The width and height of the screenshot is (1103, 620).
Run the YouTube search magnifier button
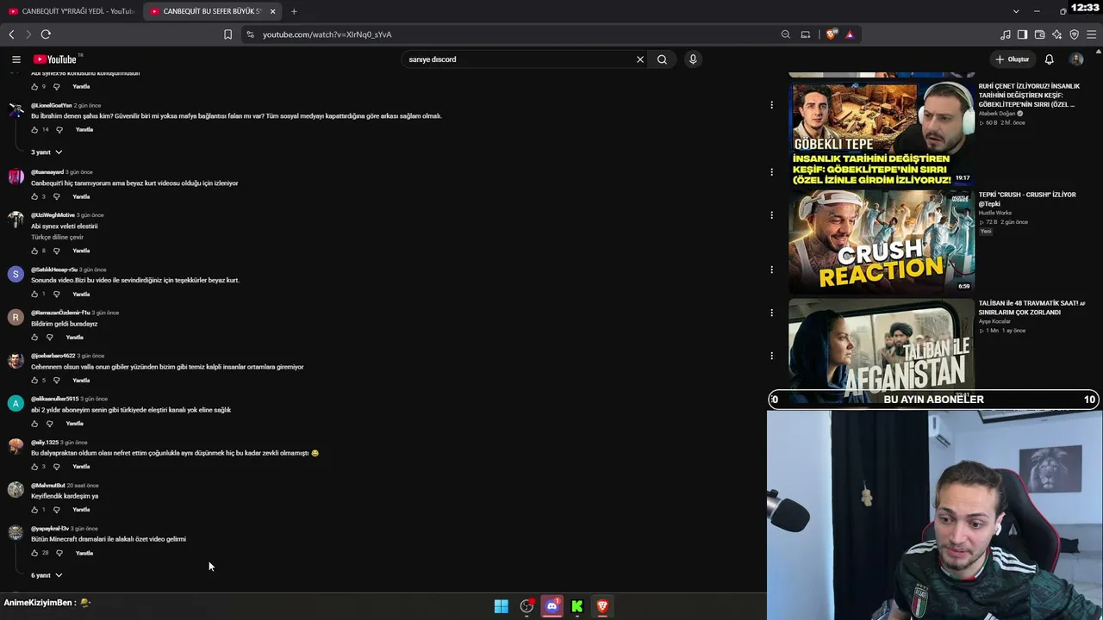[662, 59]
